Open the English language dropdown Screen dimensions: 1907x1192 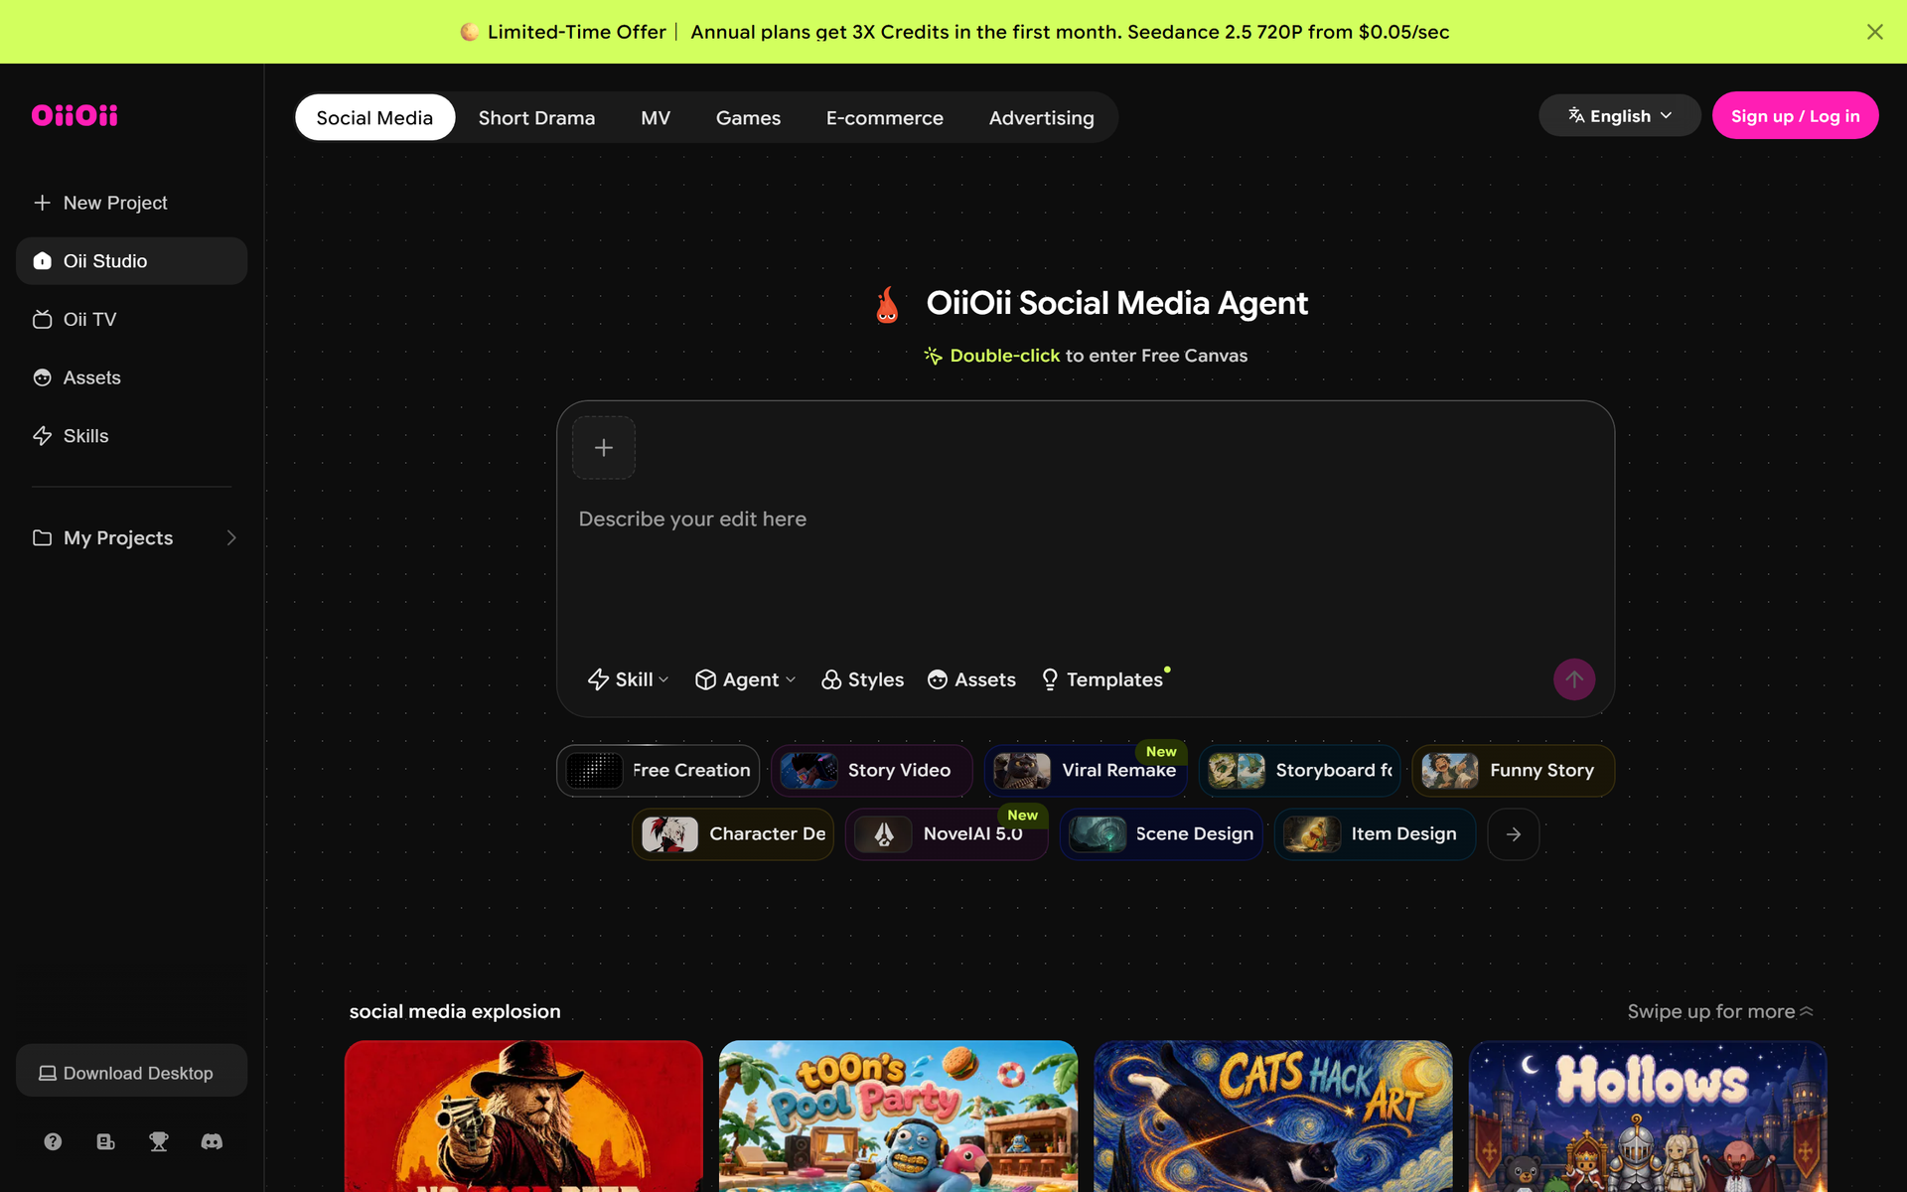click(x=1620, y=116)
